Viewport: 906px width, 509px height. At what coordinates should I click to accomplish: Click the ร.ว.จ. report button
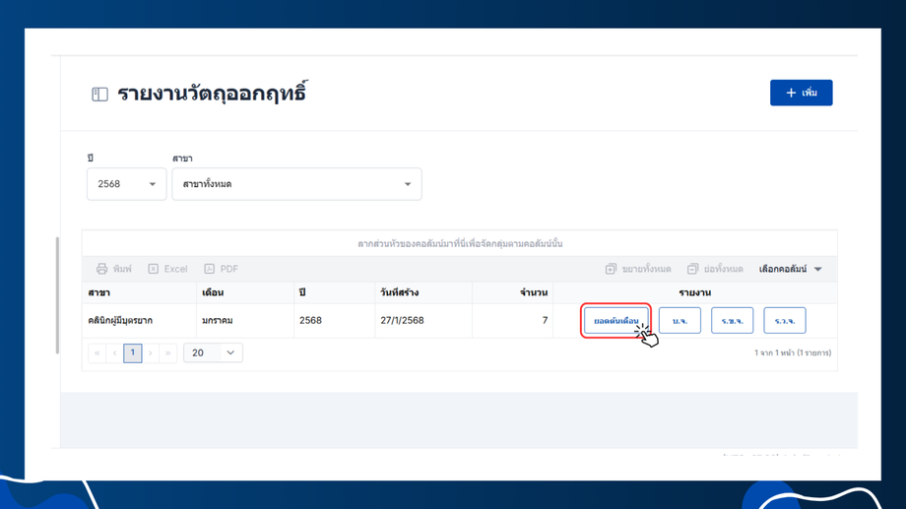[785, 321]
